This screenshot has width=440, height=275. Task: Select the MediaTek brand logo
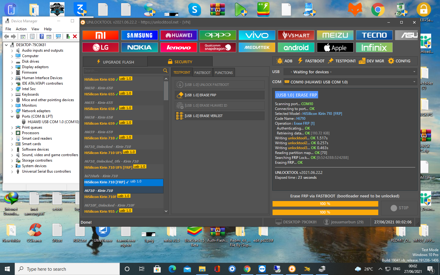click(x=257, y=47)
